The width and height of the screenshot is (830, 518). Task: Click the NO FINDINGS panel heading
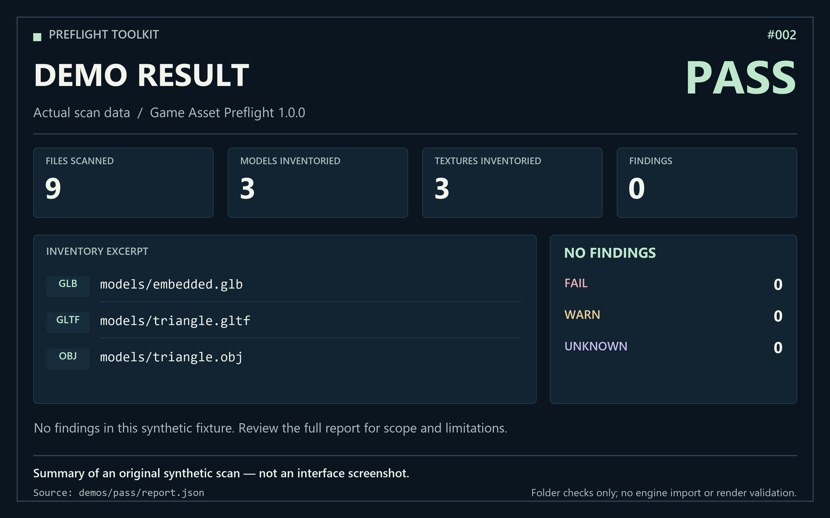[x=610, y=253]
